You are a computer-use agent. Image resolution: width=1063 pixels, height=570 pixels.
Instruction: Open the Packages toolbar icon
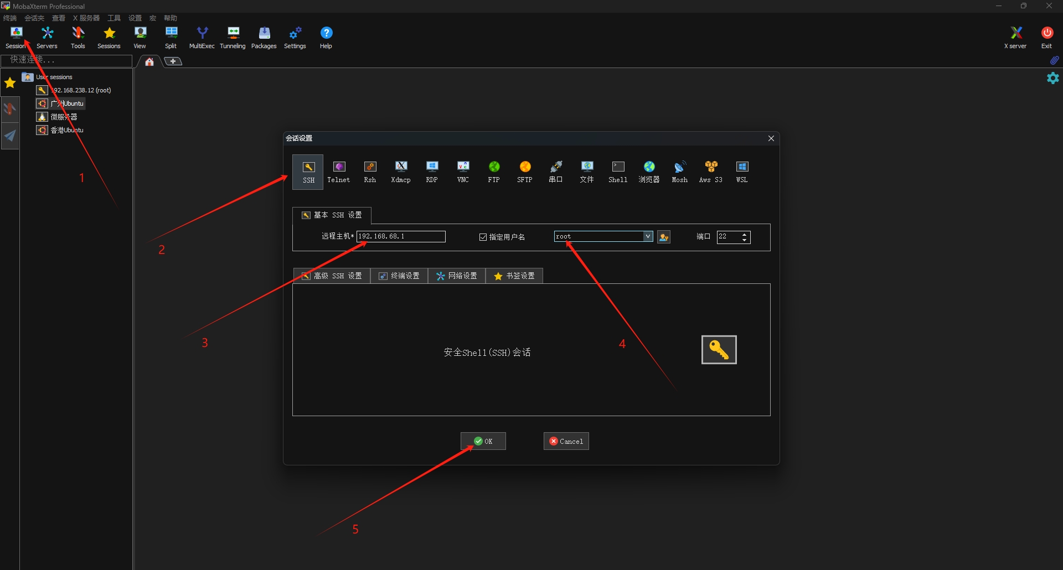264,38
